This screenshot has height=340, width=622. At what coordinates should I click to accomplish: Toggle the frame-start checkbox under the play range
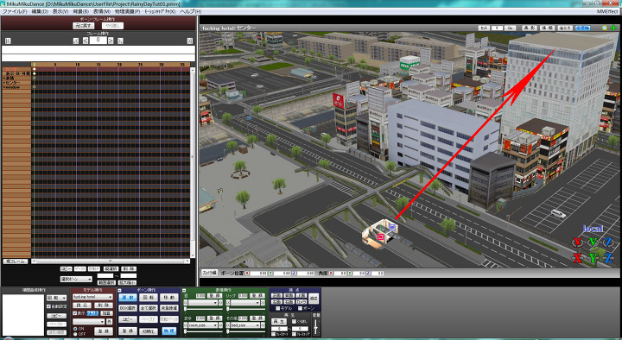point(274,335)
